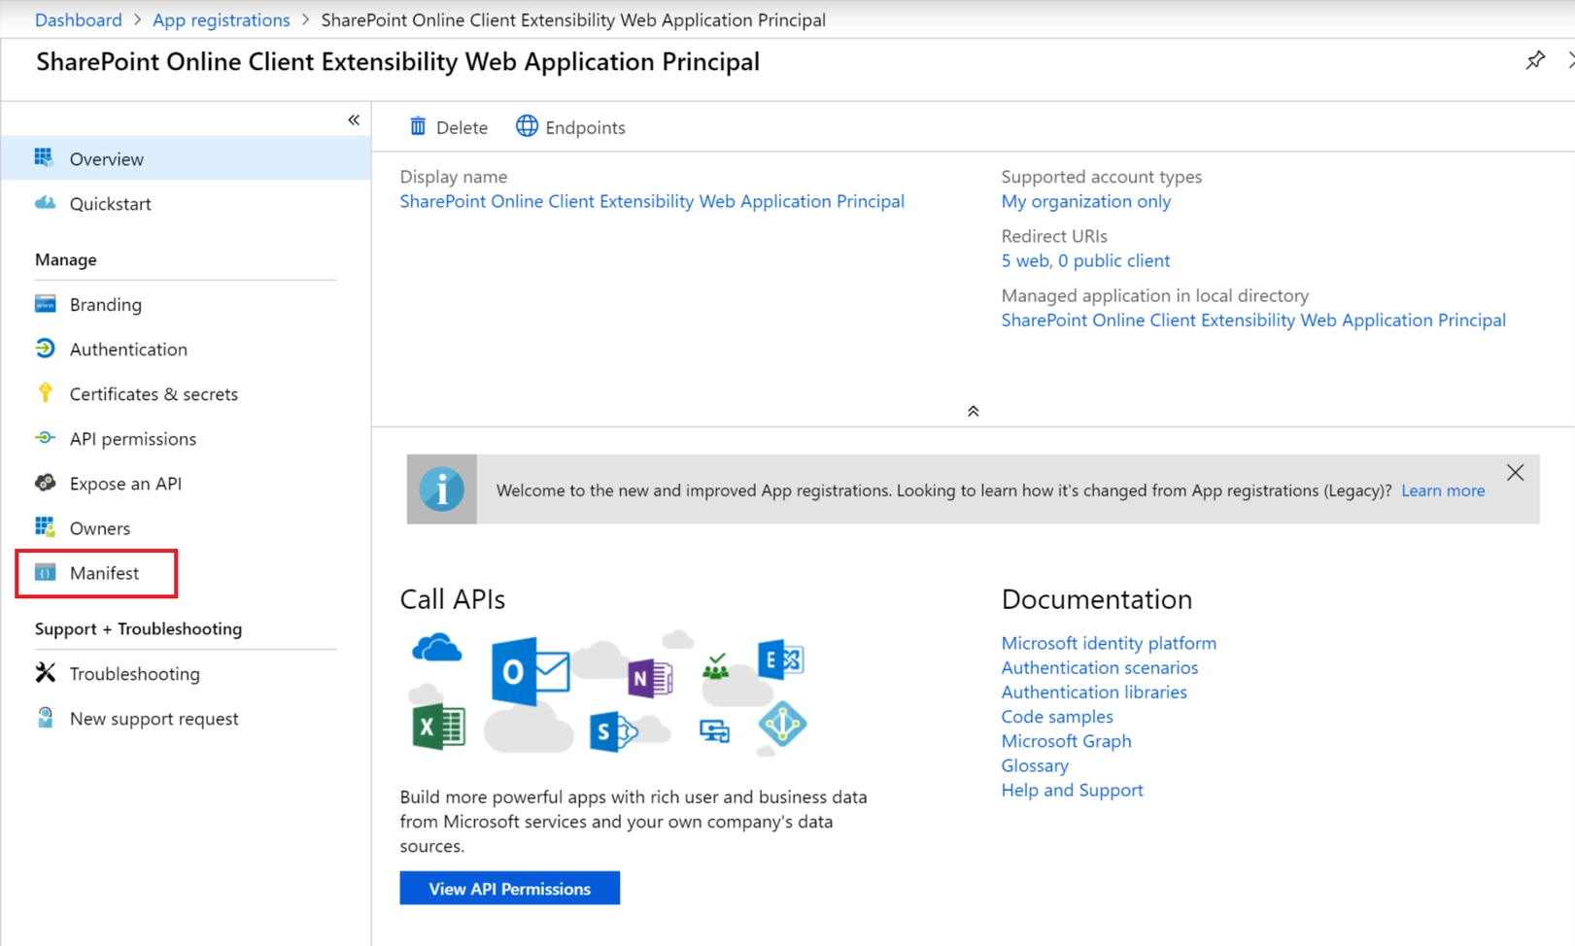The height and width of the screenshot is (946, 1575).
Task: Go to Dashboard breadcrumb link
Action: tap(79, 19)
